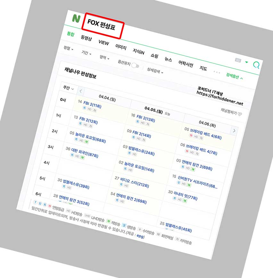Open 신비한TV 서프라이즈 link

pos(197,182)
